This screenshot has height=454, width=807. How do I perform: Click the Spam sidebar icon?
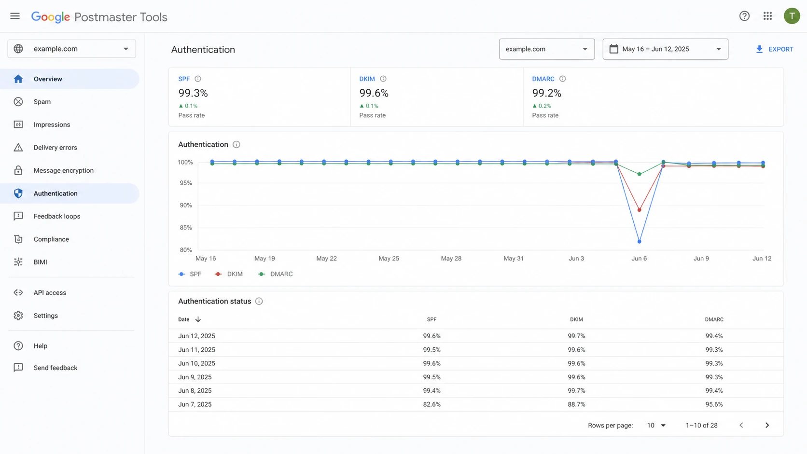click(18, 102)
